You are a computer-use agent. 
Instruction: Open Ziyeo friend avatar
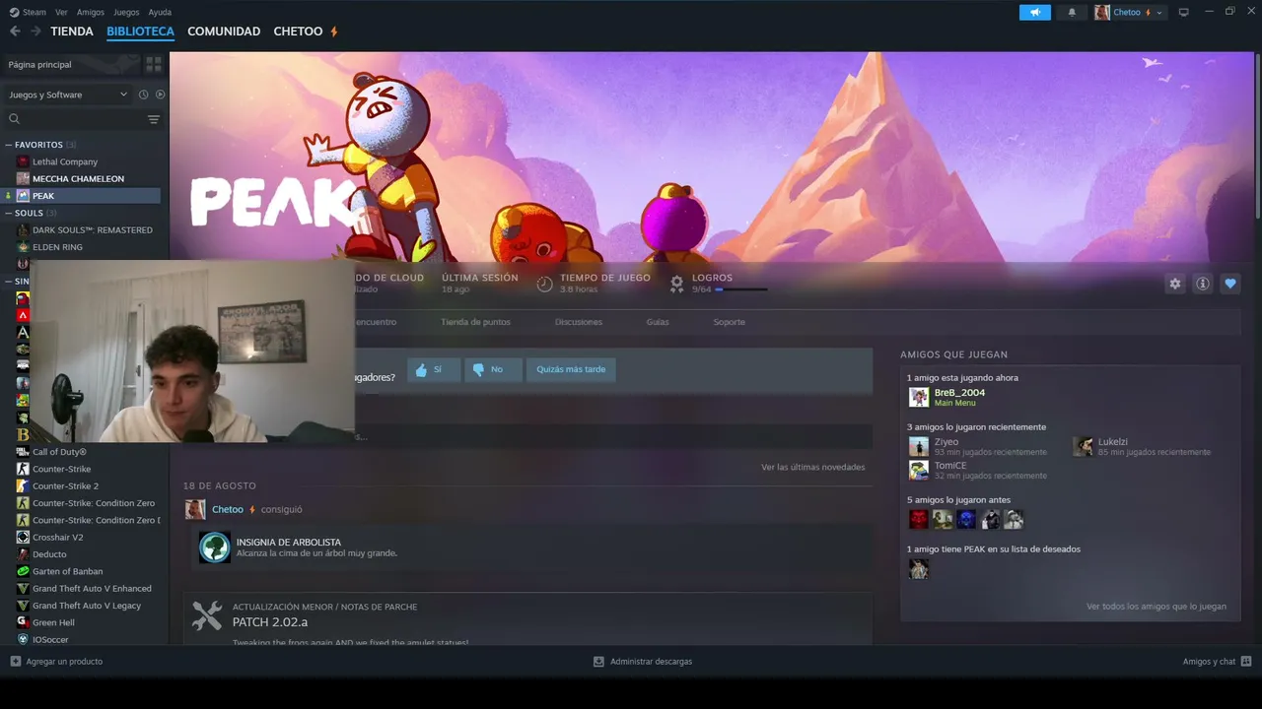[919, 446]
